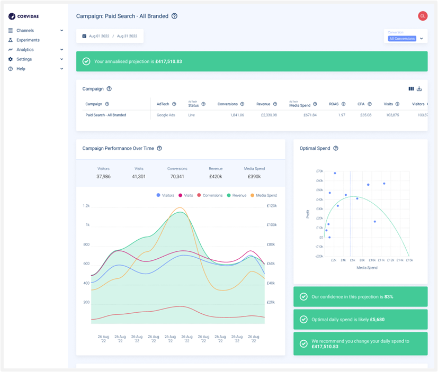This screenshot has width=438, height=372.
Task: Click help icon beside Media Spend column header
Action: 315,104
